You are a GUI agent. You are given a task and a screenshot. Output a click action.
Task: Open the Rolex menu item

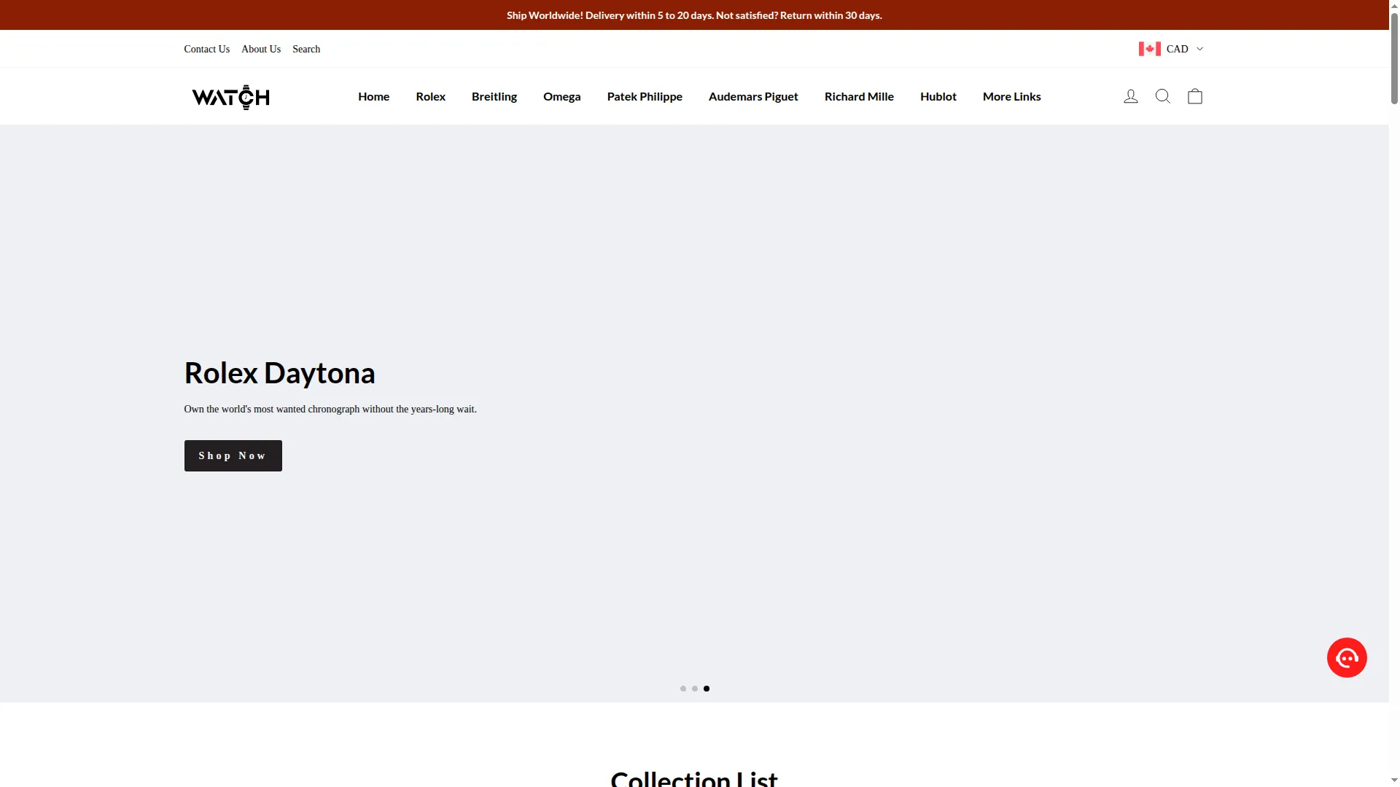(430, 96)
